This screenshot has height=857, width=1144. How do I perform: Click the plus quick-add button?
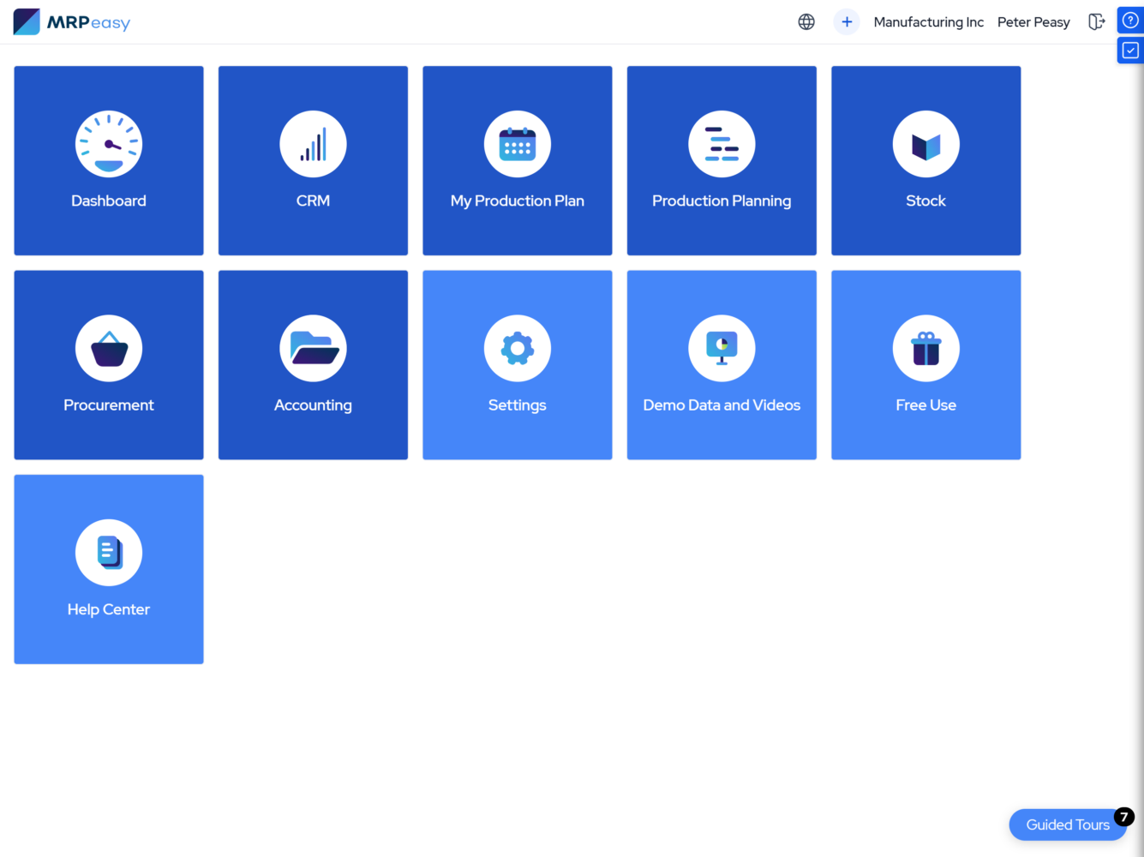point(847,22)
